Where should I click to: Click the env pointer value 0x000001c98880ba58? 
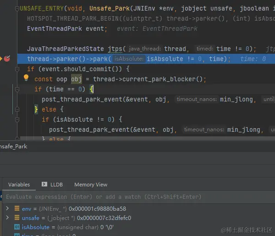pyautogui.click(x=97, y=209)
